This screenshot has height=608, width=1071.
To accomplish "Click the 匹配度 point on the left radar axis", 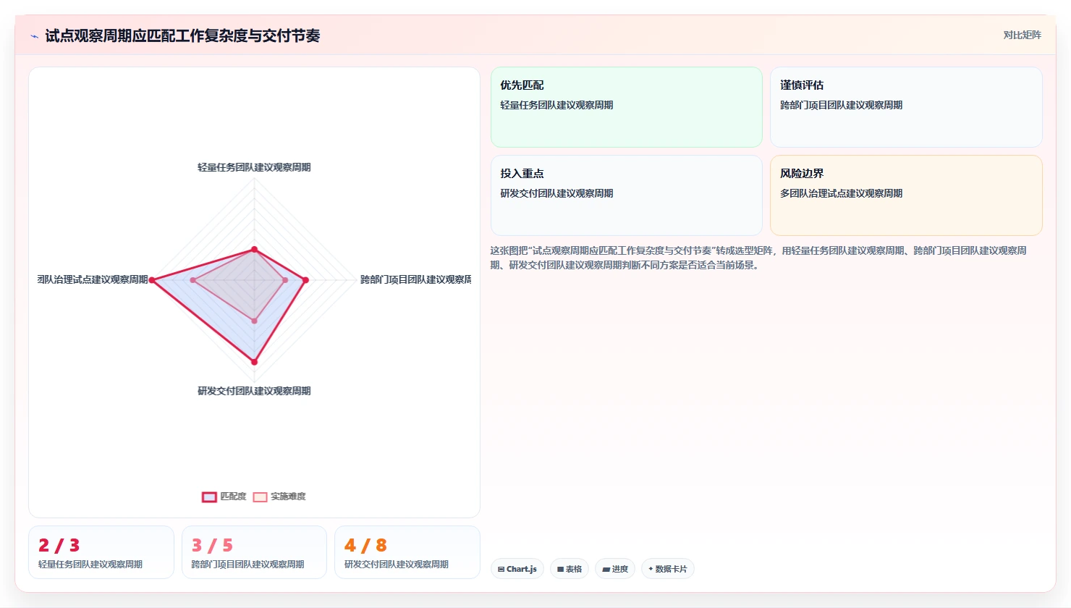I will coord(152,280).
